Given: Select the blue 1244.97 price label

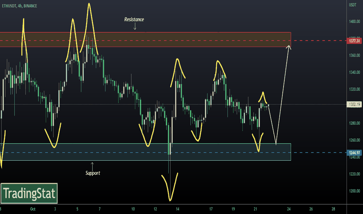Looking at the screenshot, I should click(x=354, y=153).
